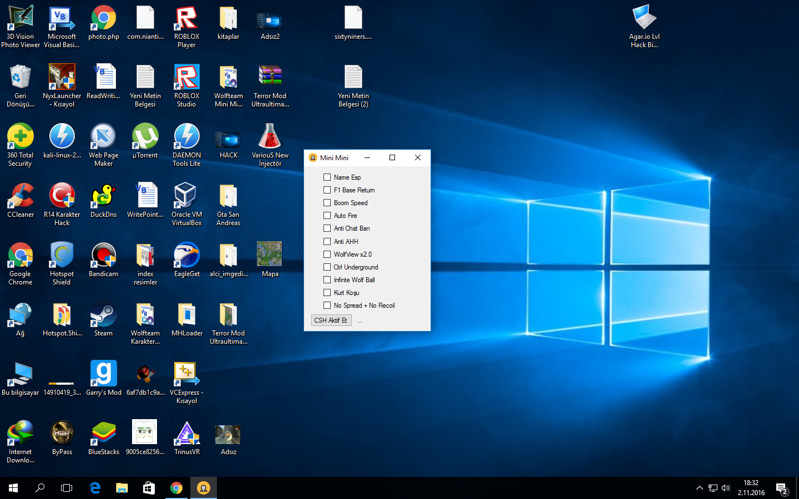Viewport: 799px width, 499px height.
Task: Select the kali-linux-2... desktop icon
Action: pos(62,141)
